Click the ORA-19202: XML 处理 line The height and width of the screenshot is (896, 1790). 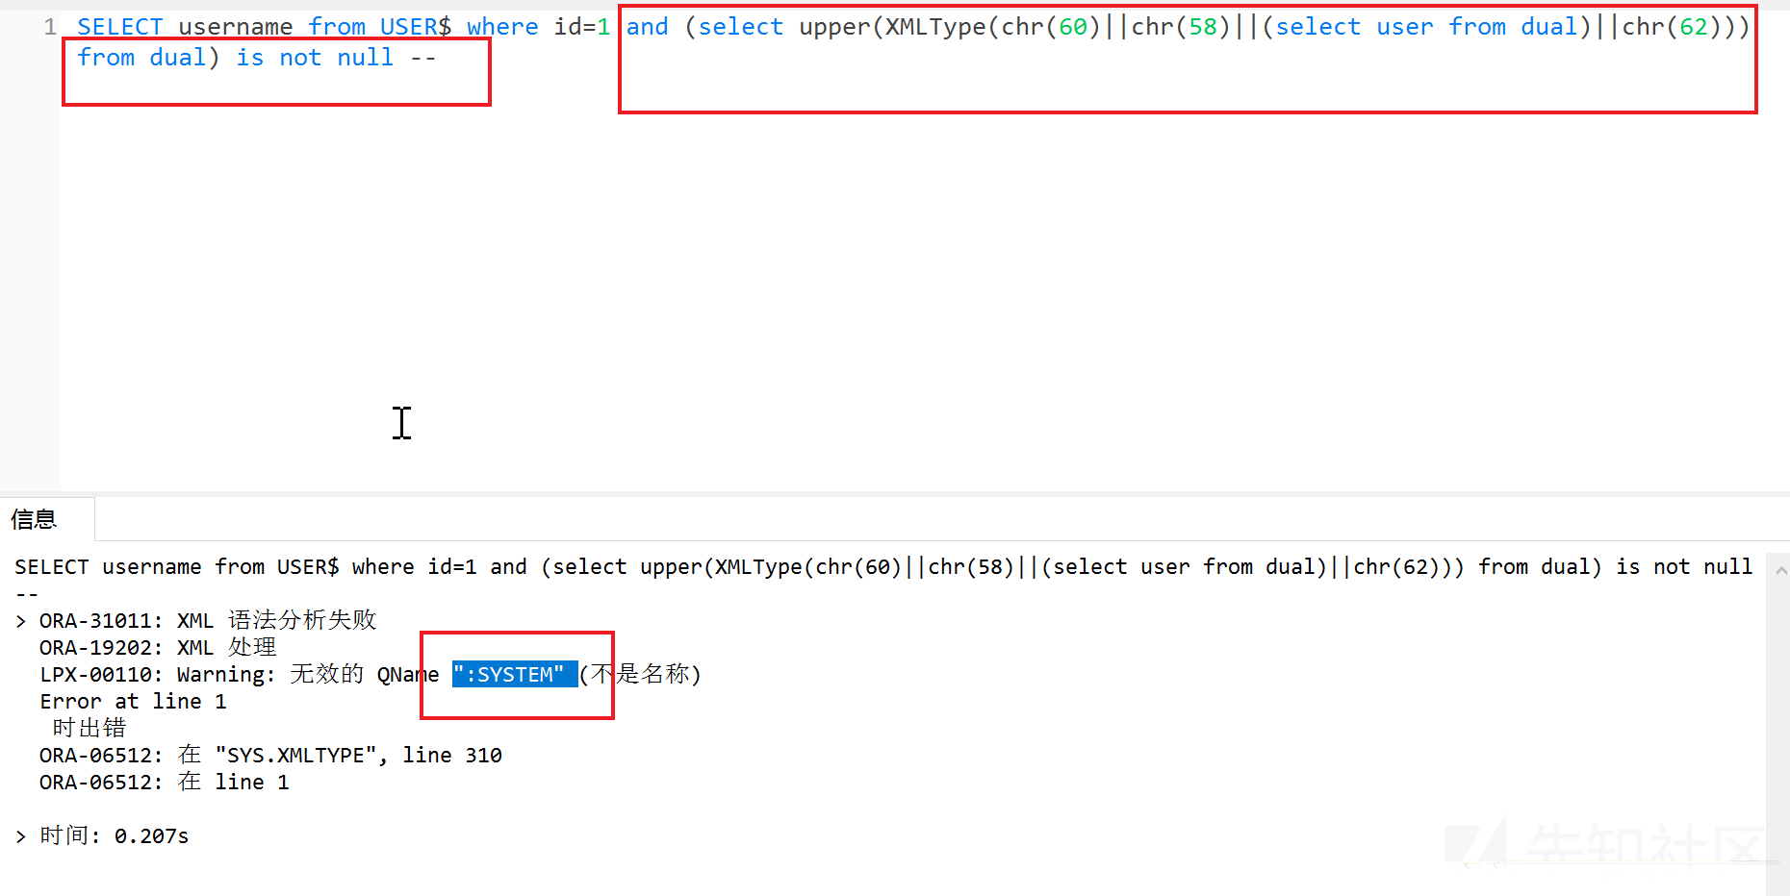point(158,648)
